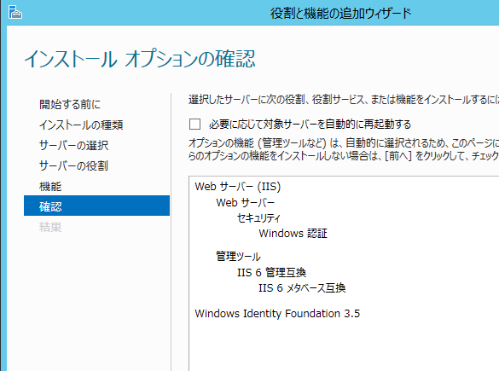The image size is (499, 371).
Task: Click Windows 認証 in the list
Action: click(293, 233)
